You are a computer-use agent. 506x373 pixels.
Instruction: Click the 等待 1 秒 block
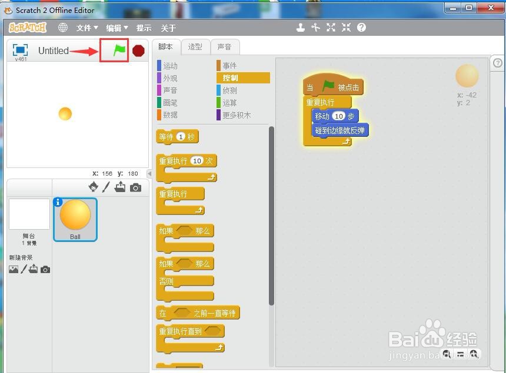(x=177, y=137)
